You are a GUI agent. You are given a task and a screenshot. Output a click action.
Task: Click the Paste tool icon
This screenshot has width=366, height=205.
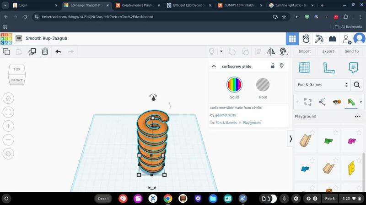[19, 51]
